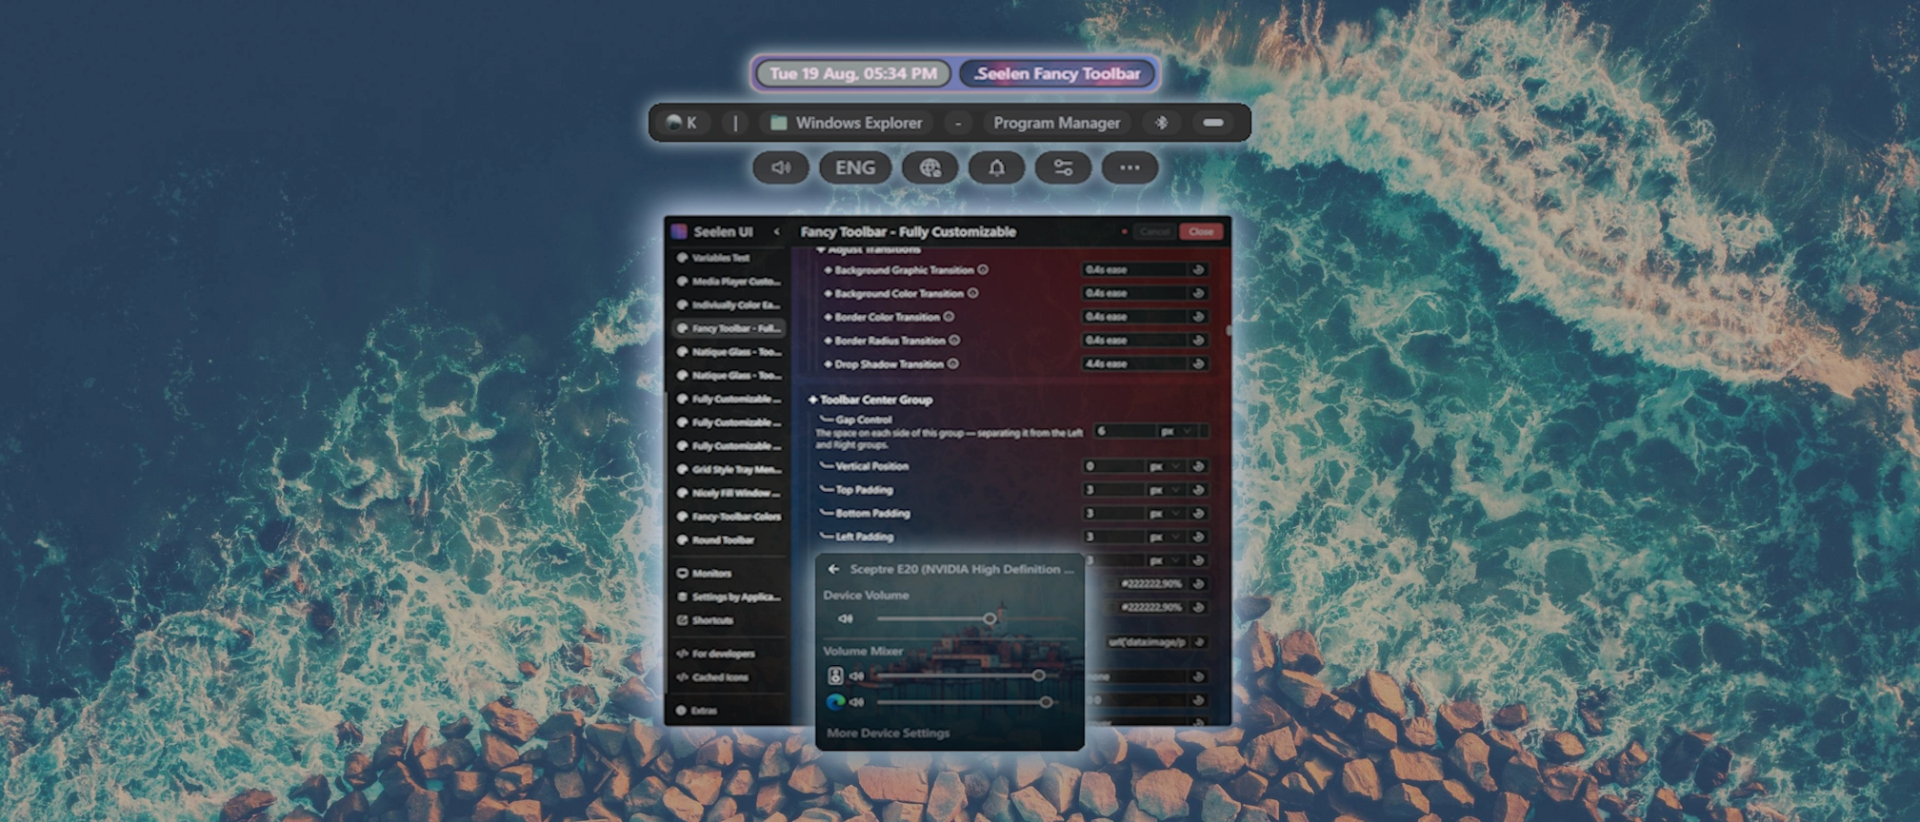Select the Indiviually Color Ea... theme
Viewport: 1920px width, 822px height.
[x=729, y=305]
